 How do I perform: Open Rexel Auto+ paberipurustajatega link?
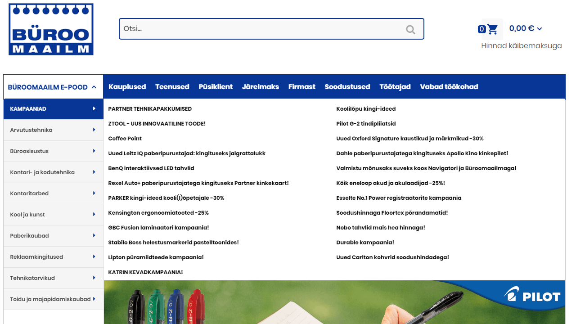(x=198, y=183)
